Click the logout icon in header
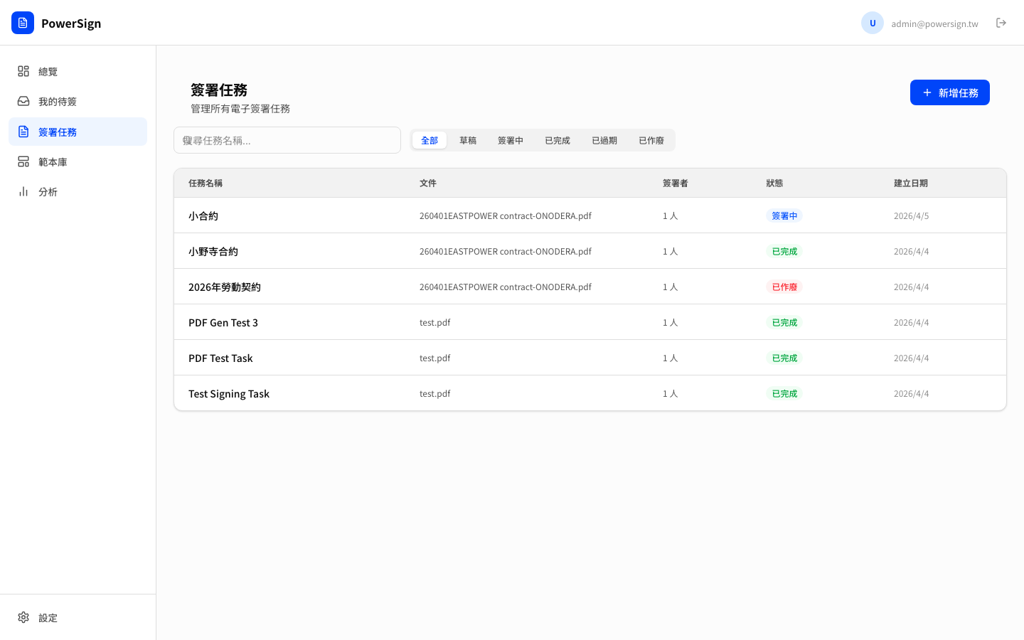 pos(1001,23)
